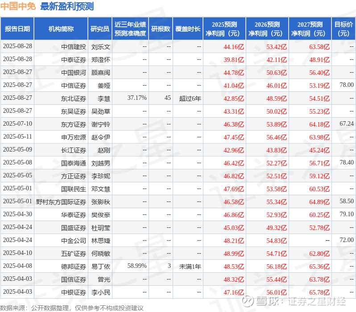Click the 未满1年 coverage duration
The width and height of the screenshot is (356, 312).
(190, 267)
